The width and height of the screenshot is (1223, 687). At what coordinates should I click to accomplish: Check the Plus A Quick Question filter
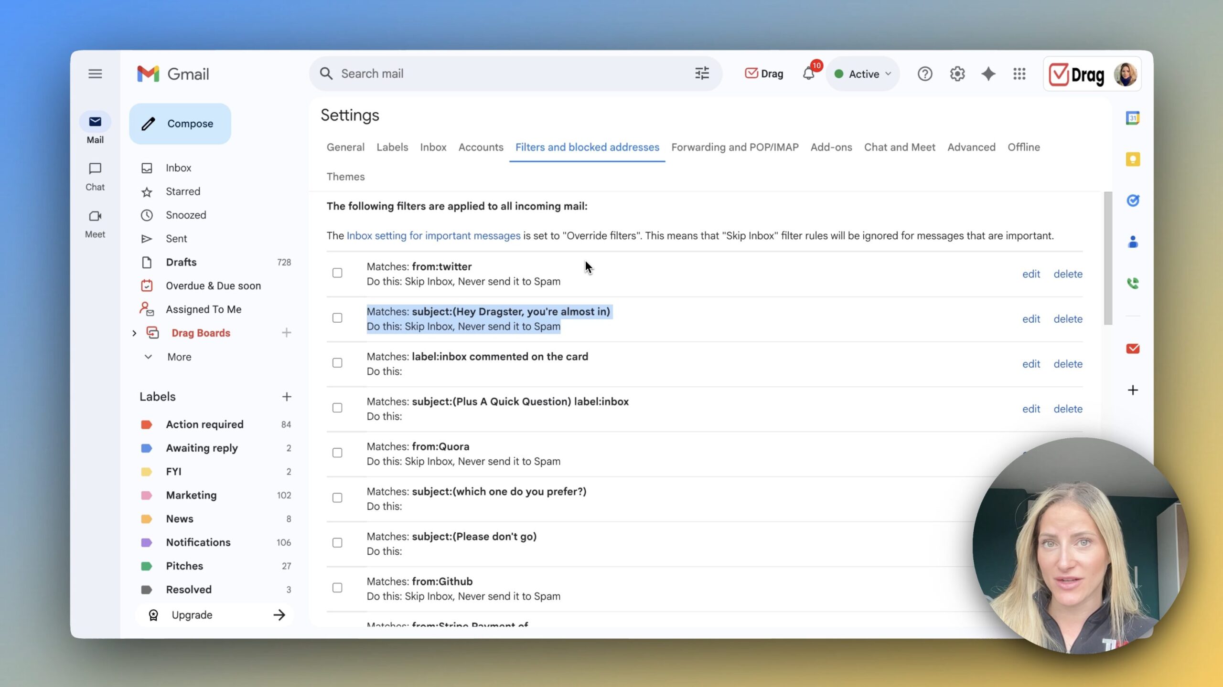click(x=337, y=408)
